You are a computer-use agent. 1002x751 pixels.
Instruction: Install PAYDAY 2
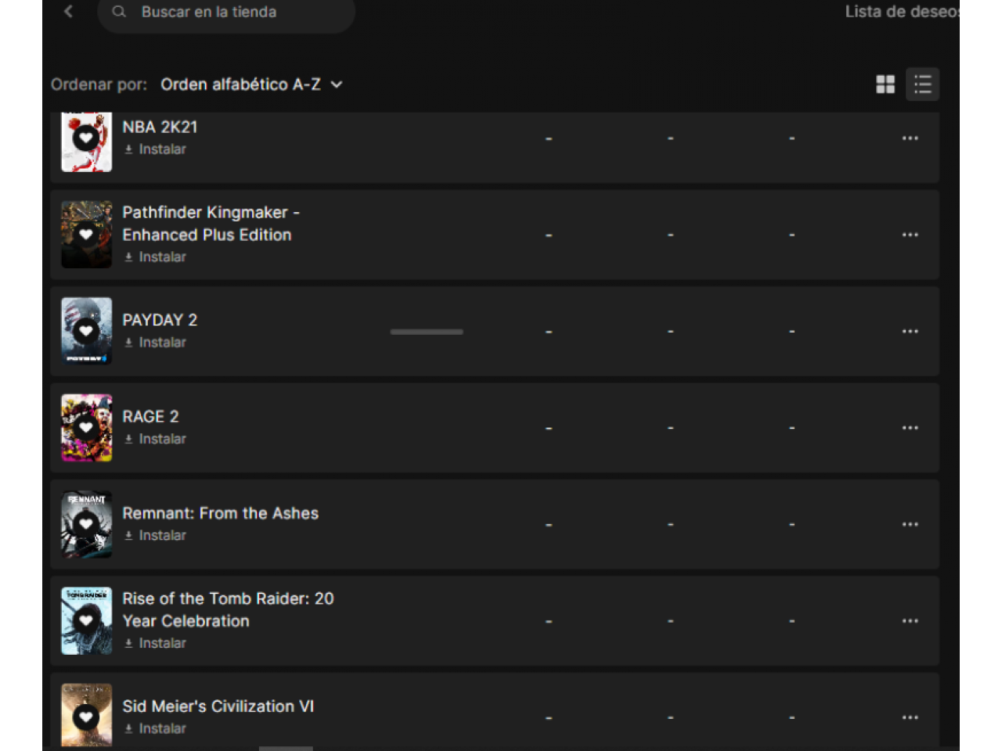tap(155, 343)
